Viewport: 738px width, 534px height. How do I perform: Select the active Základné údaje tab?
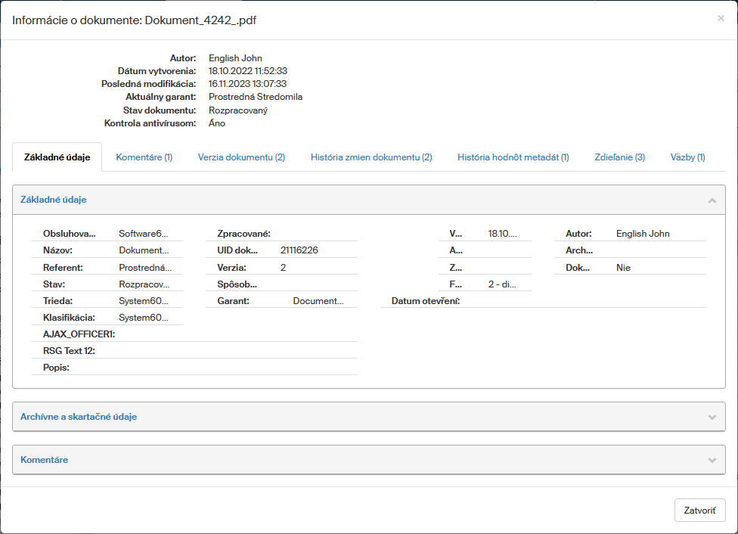coord(57,157)
